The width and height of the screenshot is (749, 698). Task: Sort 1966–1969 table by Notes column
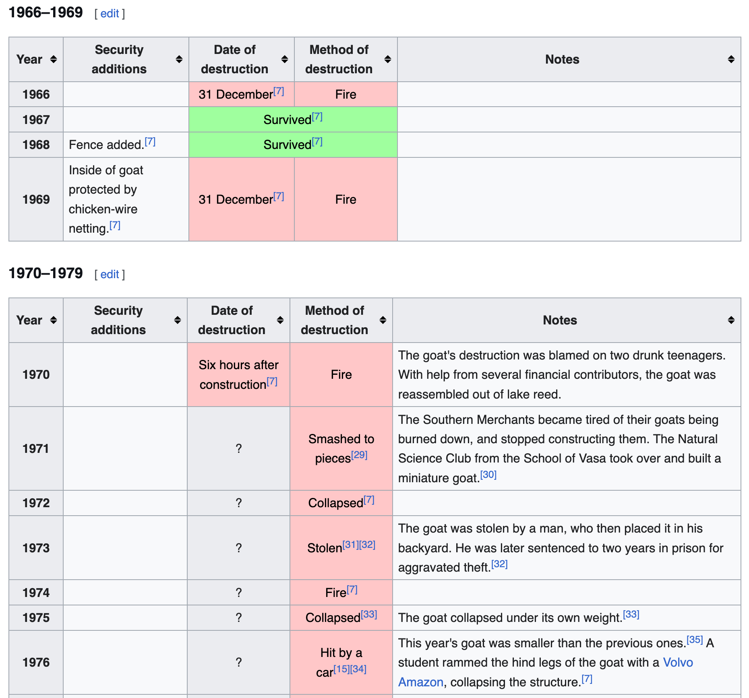coord(730,60)
